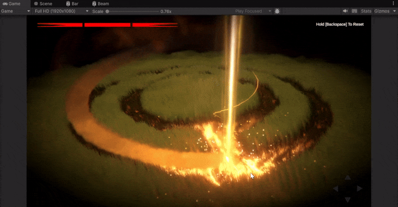
Task: Open the Play Focused dropdown
Action: 253,11
